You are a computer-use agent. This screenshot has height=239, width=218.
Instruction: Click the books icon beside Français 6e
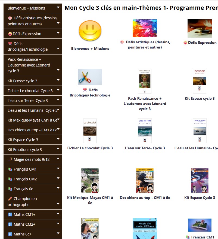click(10, 189)
